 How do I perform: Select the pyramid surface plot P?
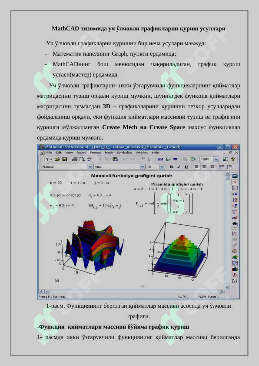(x=179, y=251)
